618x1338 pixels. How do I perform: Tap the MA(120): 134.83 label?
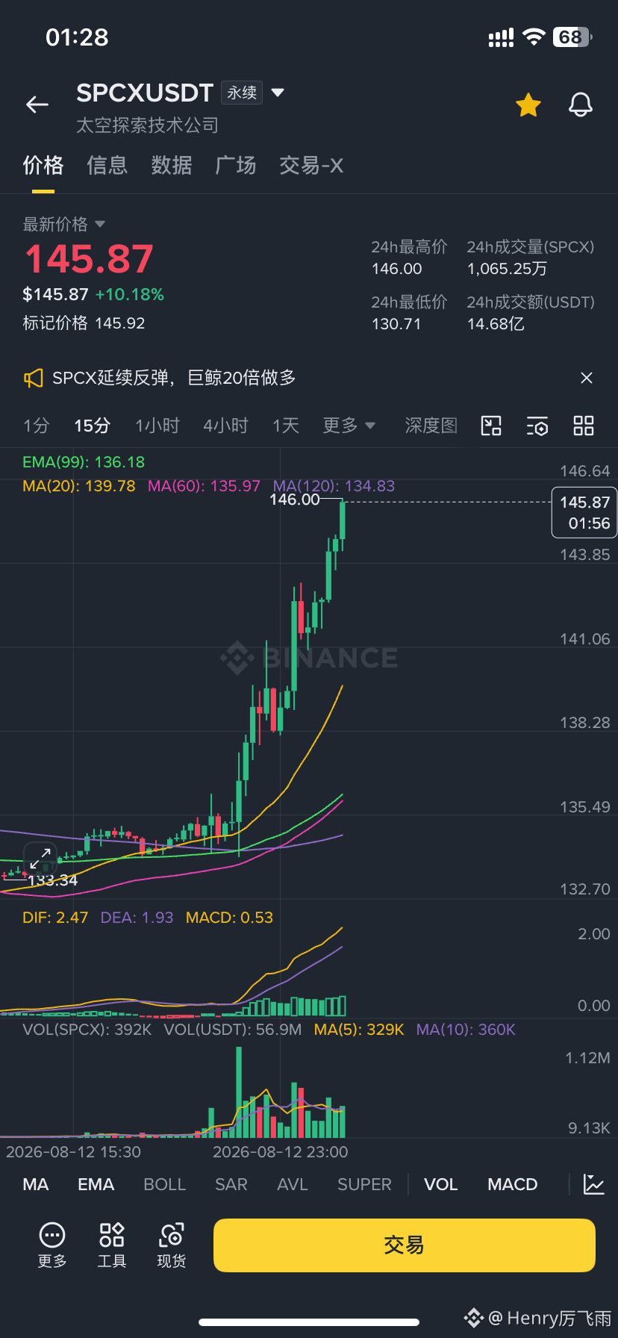coord(334,486)
